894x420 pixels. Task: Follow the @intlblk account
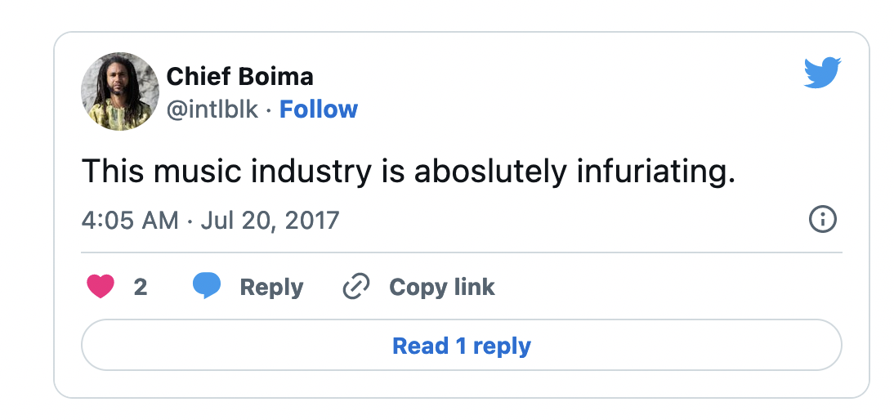tap(318, 109)
